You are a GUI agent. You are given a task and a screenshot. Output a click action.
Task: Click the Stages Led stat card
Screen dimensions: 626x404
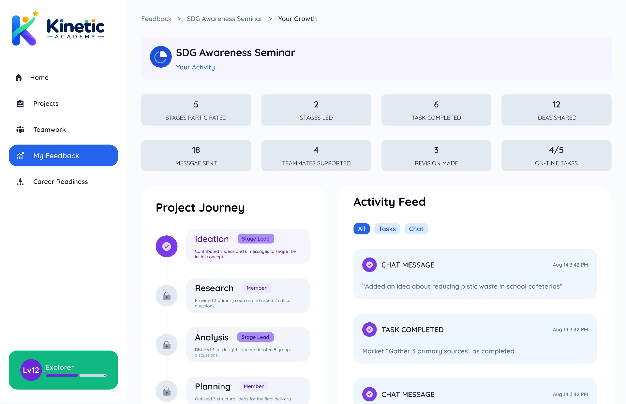[x=316, y=110]
